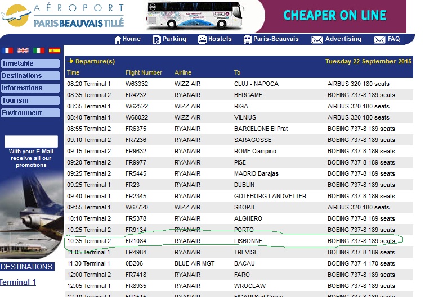Open the Home menu link
The height and width of the screenshot is (297, 434).
click(132, 39)
